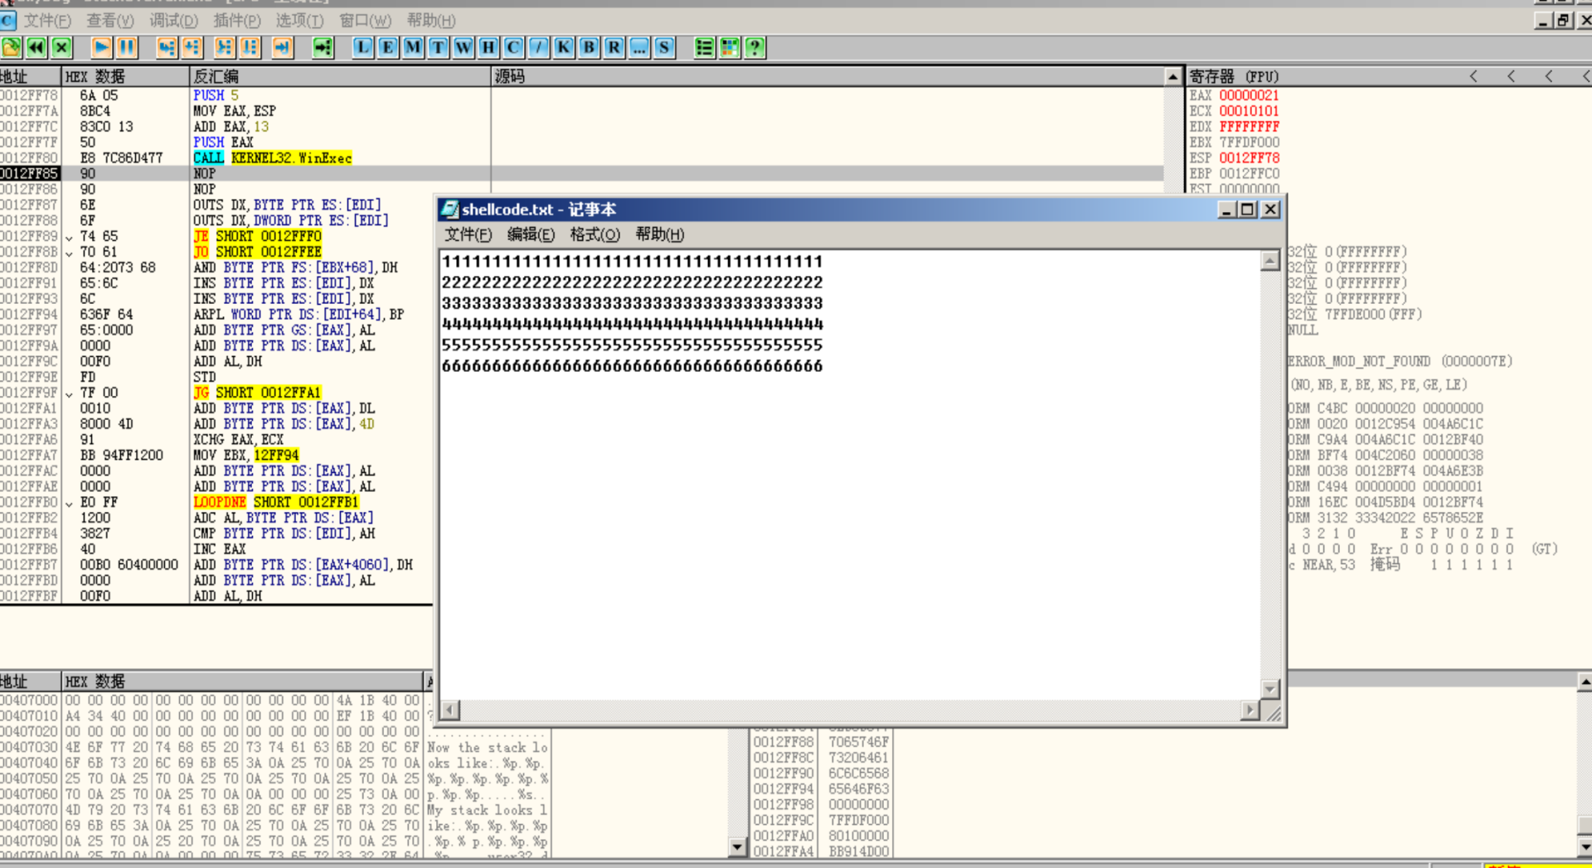This screenshot has height=868, width=1592.
Task: Open the 插件(P) plugins menu
Action: (236, 20)
